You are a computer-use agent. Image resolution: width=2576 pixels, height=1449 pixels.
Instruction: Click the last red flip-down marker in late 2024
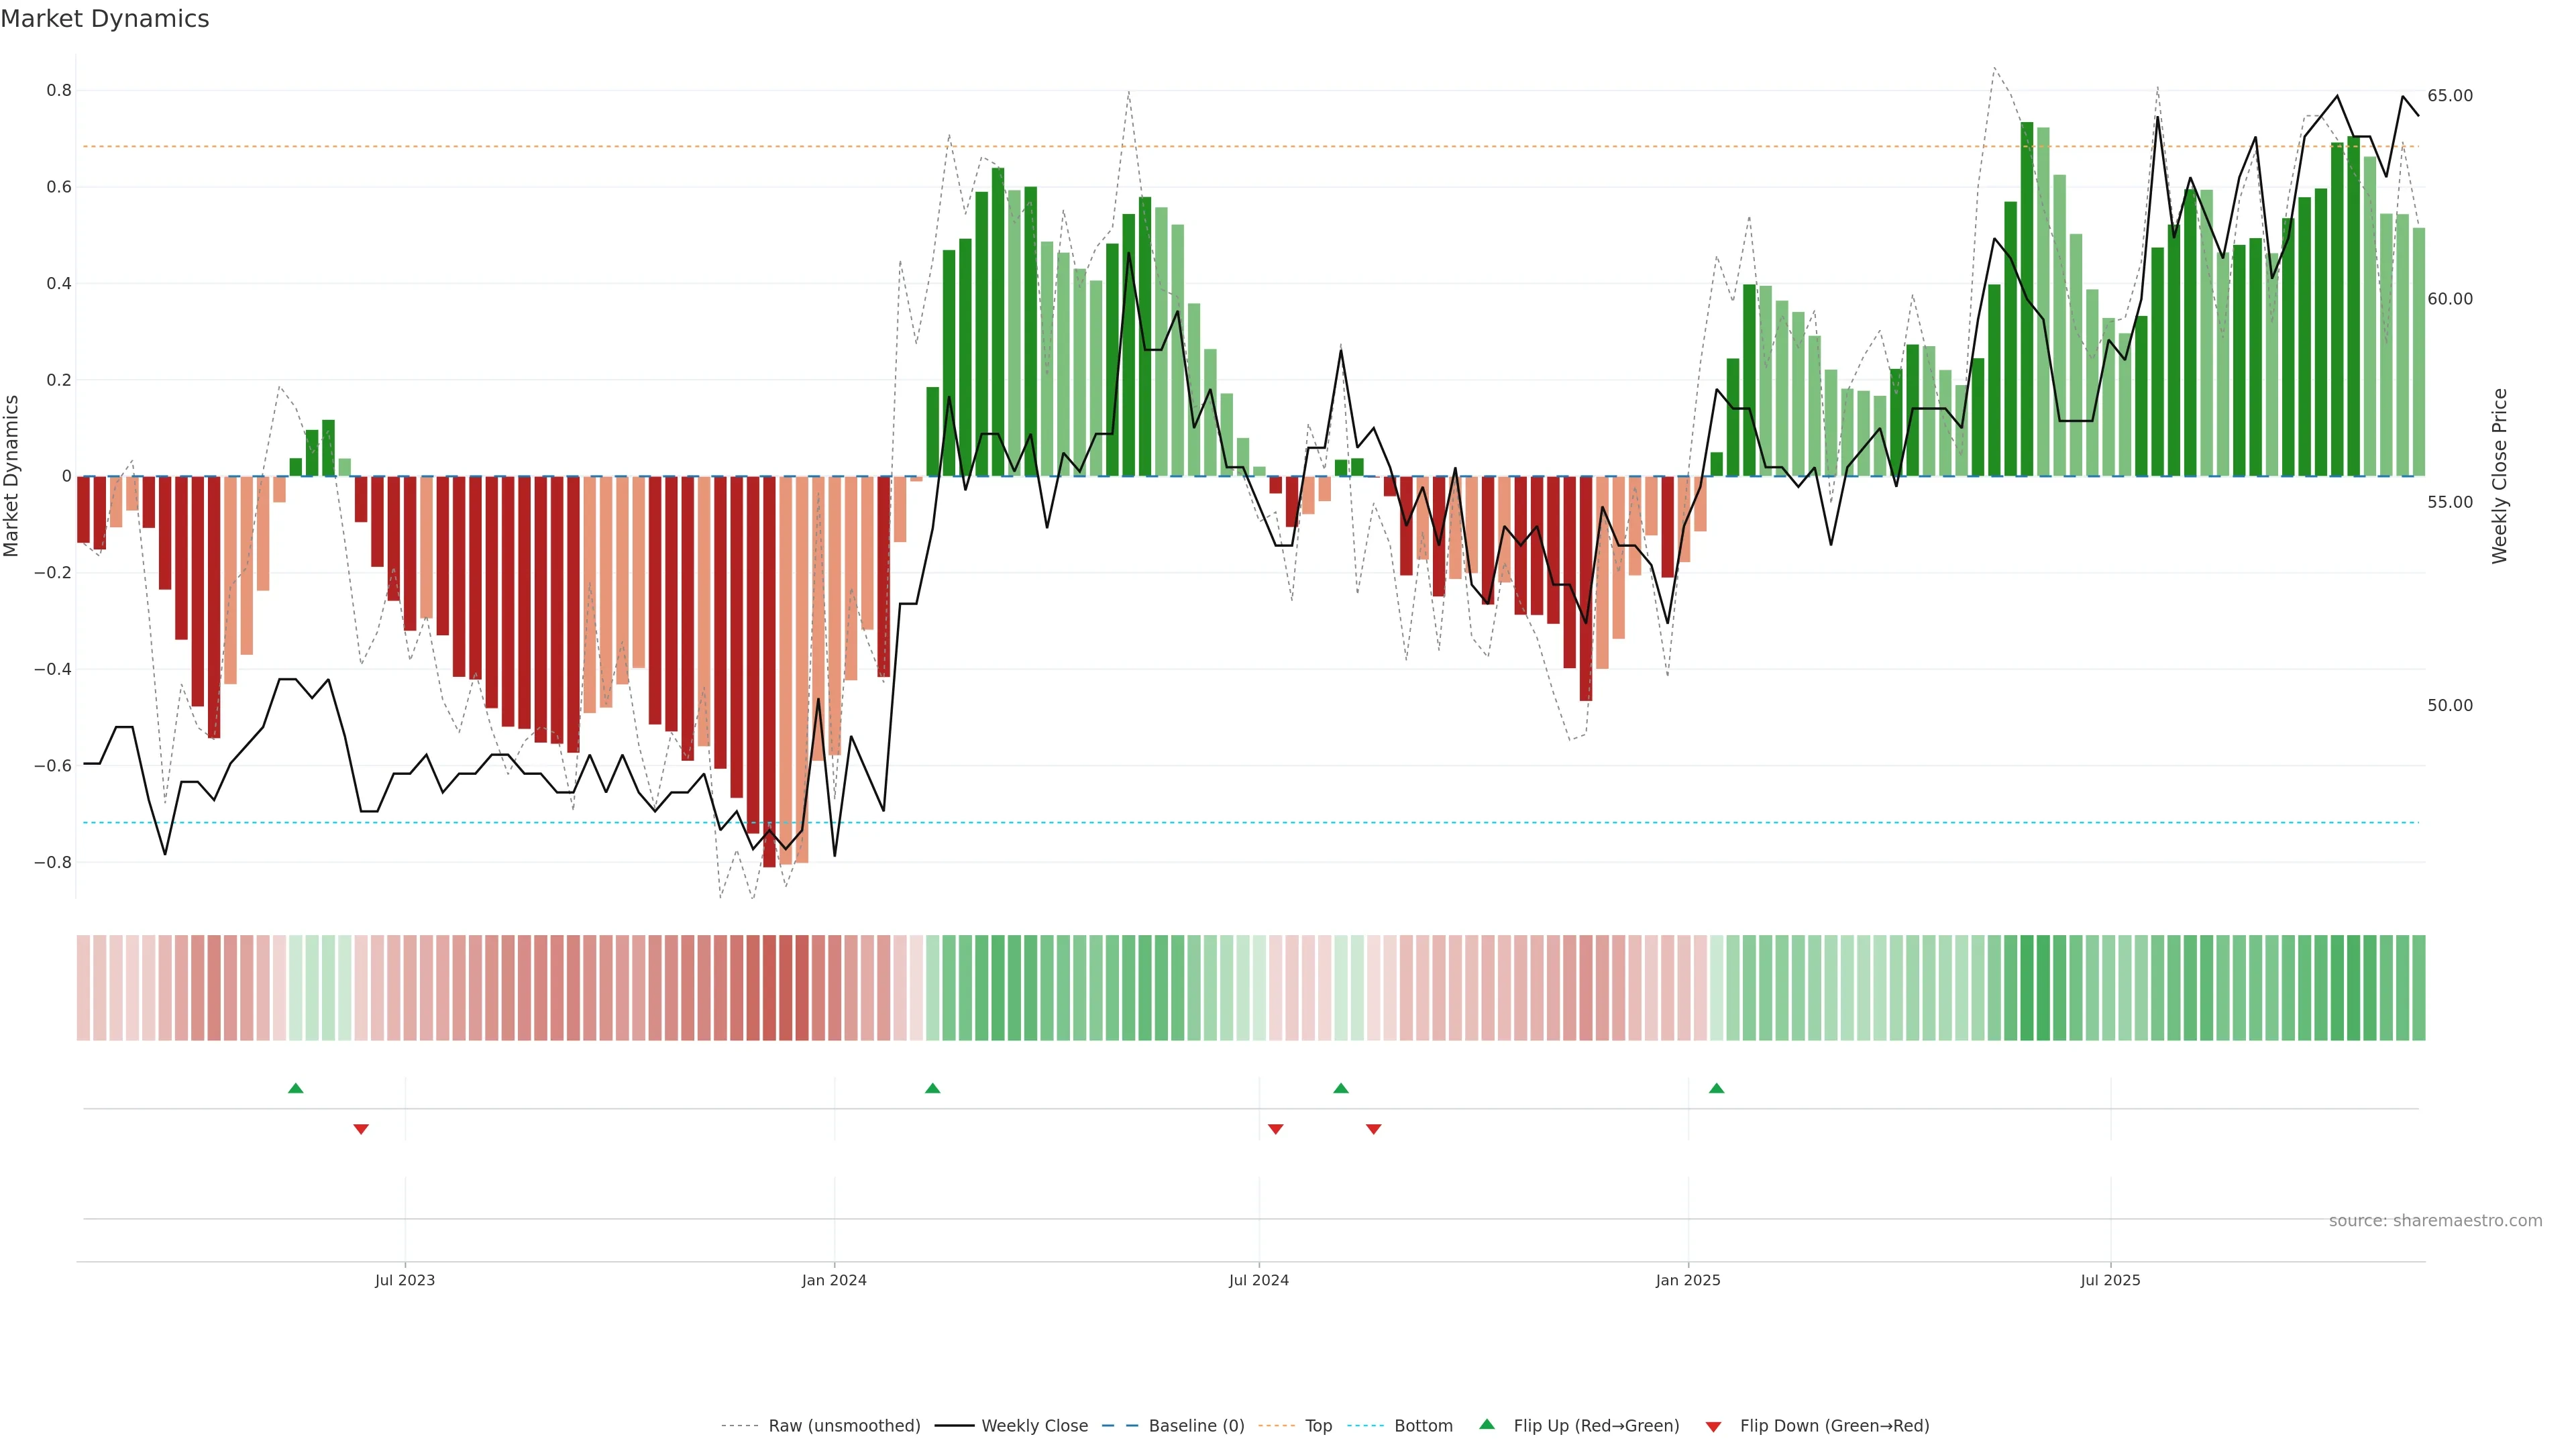click(x=1373, y=1129)
